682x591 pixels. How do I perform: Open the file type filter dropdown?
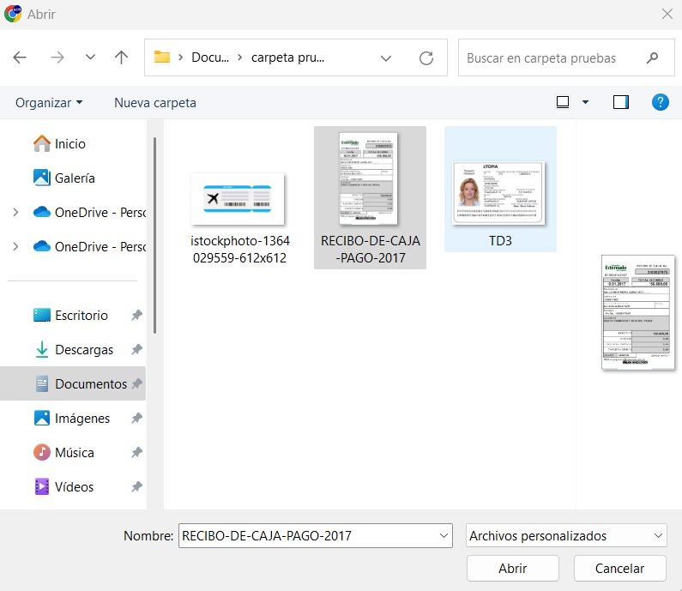pos(566,536)
